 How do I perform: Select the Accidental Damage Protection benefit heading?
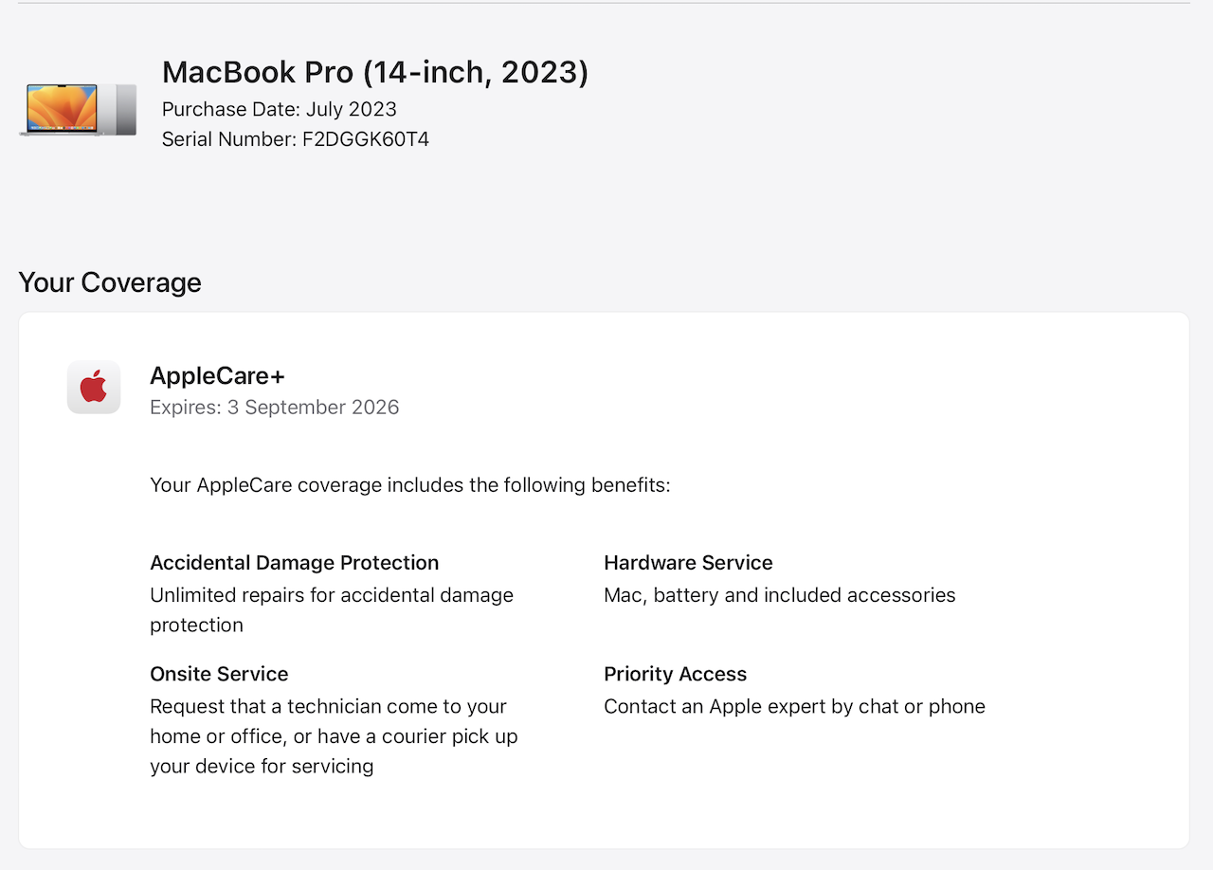(295, 563)
